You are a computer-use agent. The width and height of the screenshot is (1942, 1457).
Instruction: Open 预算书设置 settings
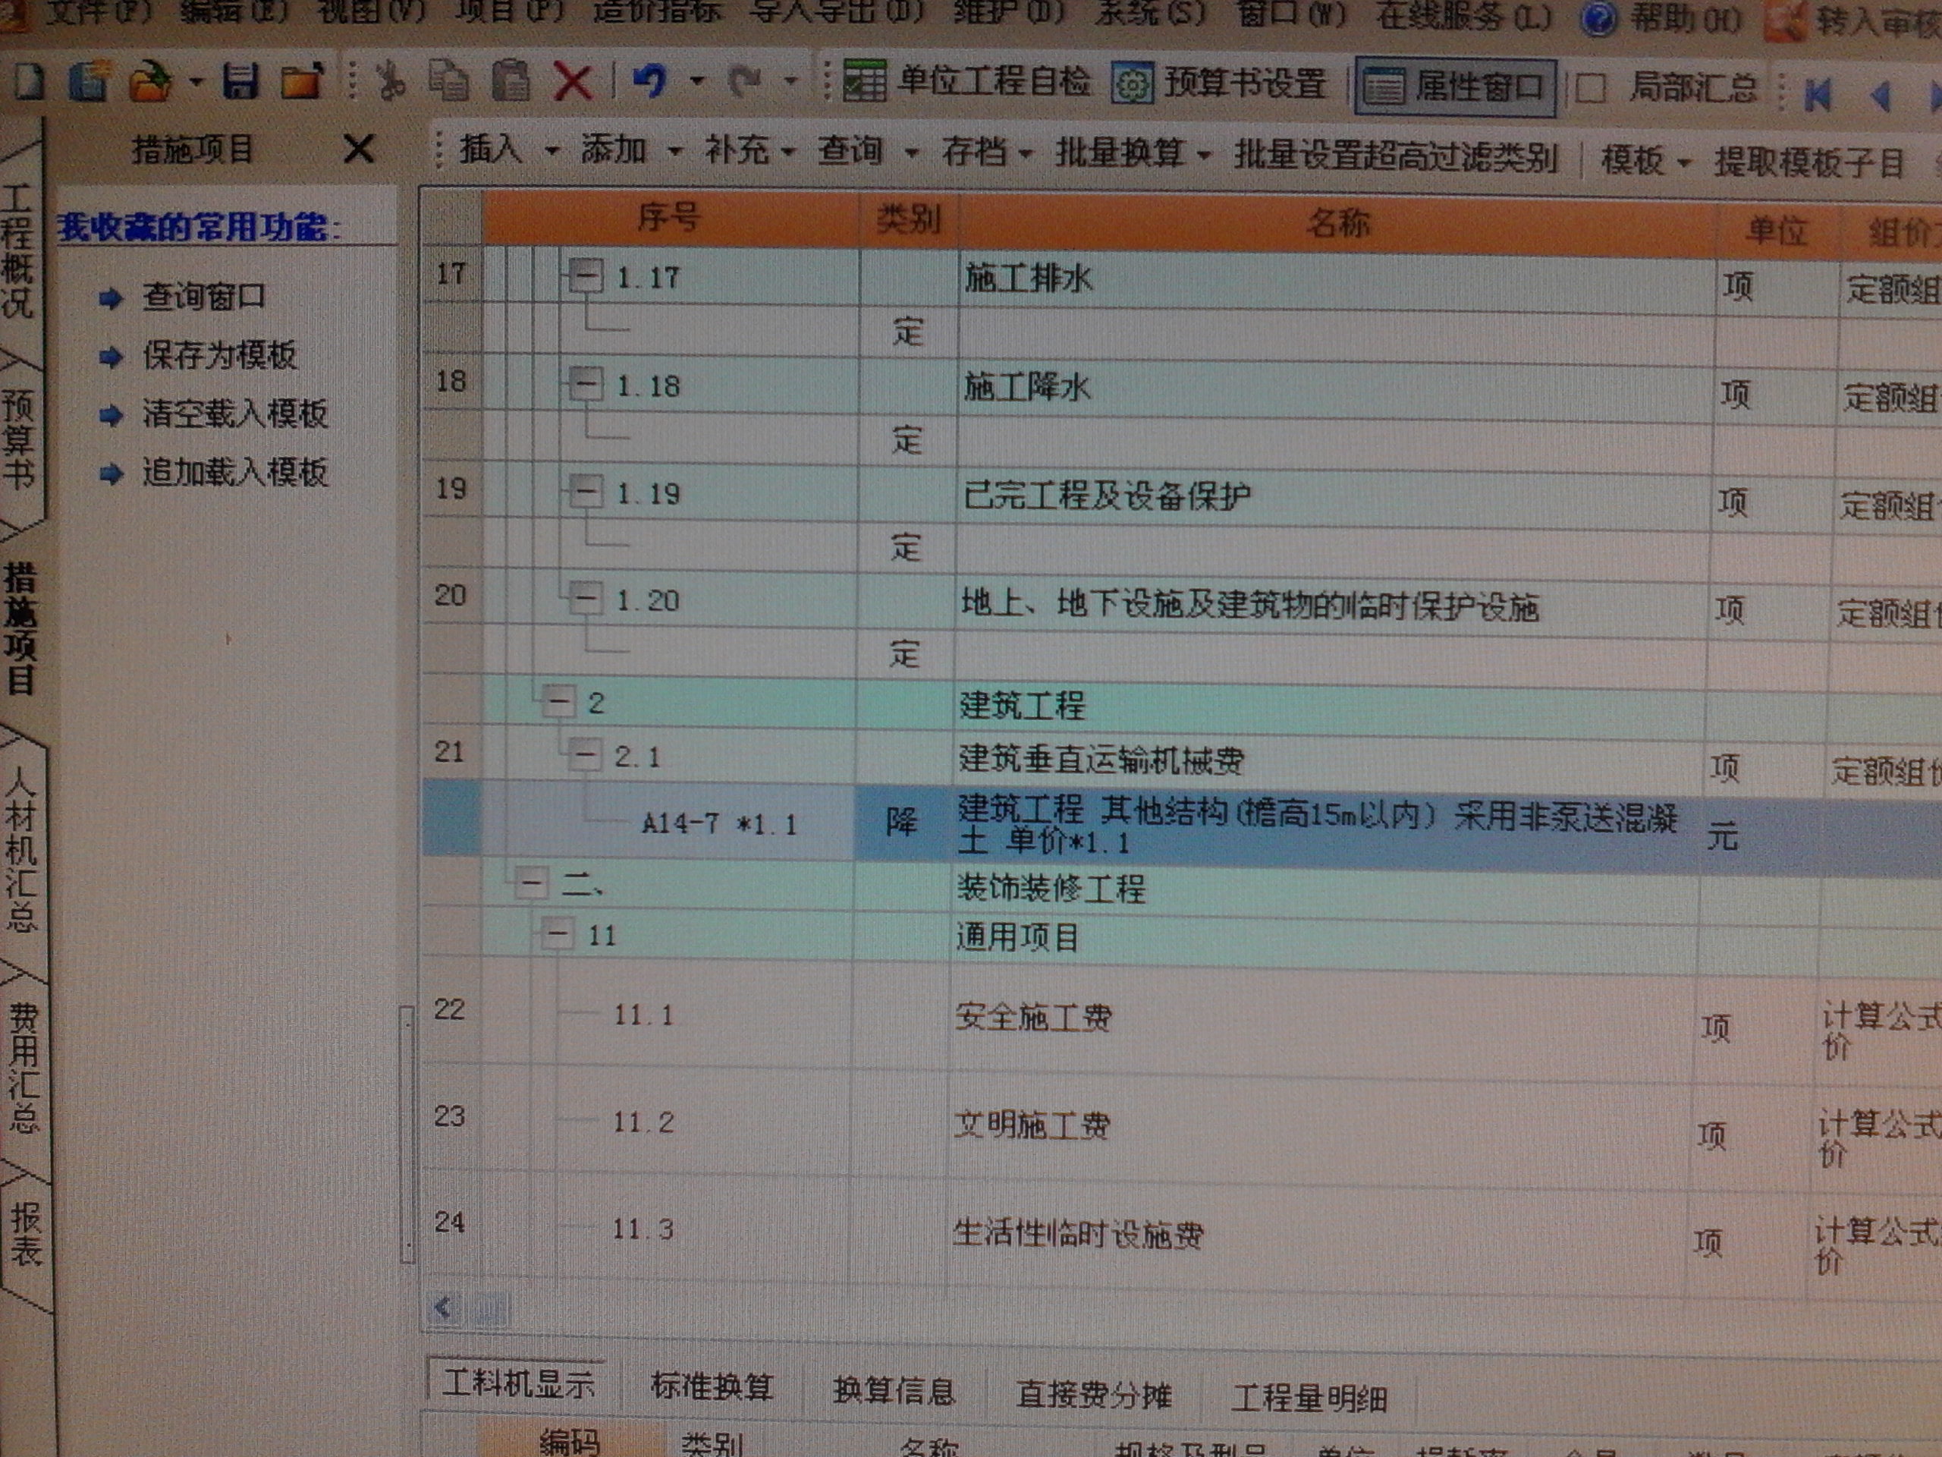[x=1218, y=84]
